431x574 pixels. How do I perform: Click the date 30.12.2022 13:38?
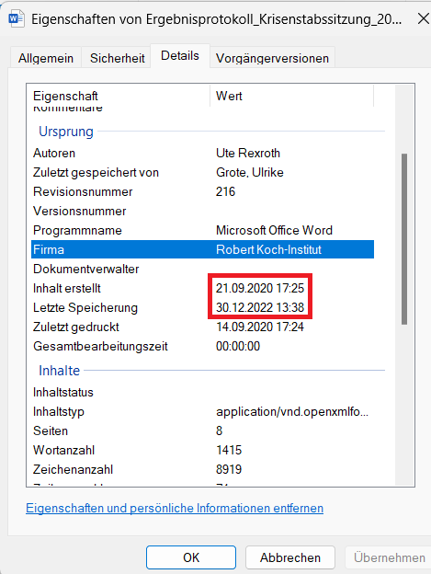260,308
